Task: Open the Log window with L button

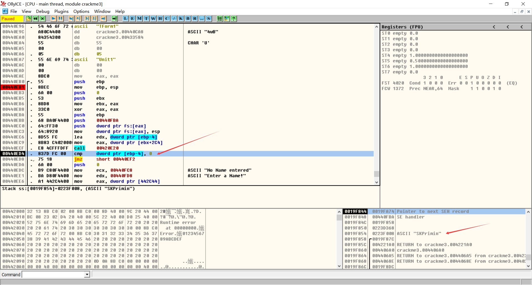Action: 126,19
